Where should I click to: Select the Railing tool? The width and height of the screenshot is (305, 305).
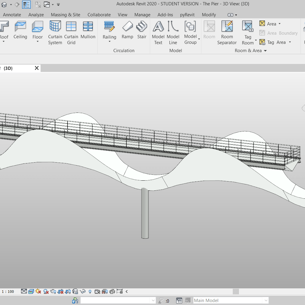coord(109,30)
